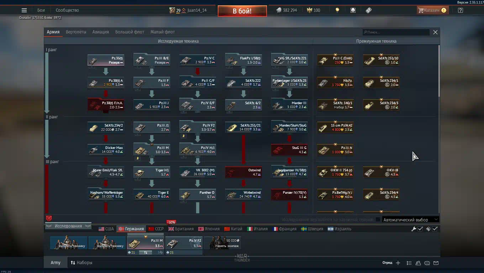Select Pz.IV F2 crew slot
The image size is (484, 273).
pyautogui.click(x=184, y=243)
